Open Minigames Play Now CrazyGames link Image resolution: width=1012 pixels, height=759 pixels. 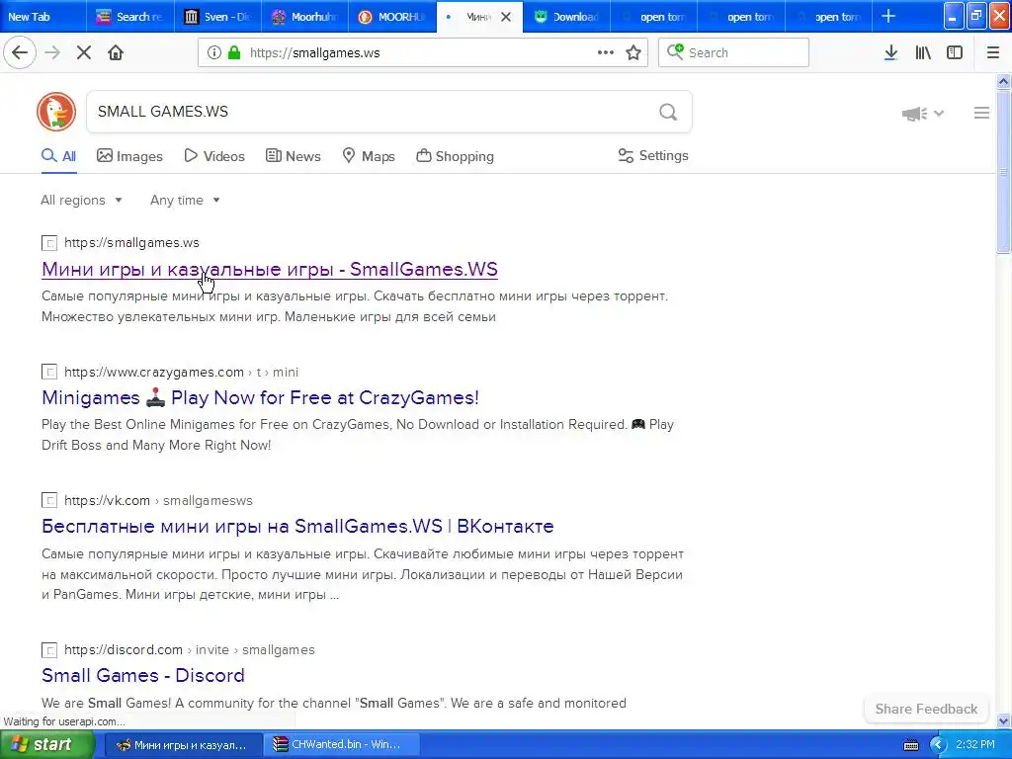[260, 397]
